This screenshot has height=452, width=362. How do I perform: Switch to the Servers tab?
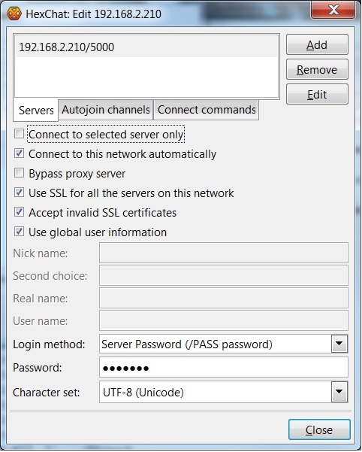(36, 110)
